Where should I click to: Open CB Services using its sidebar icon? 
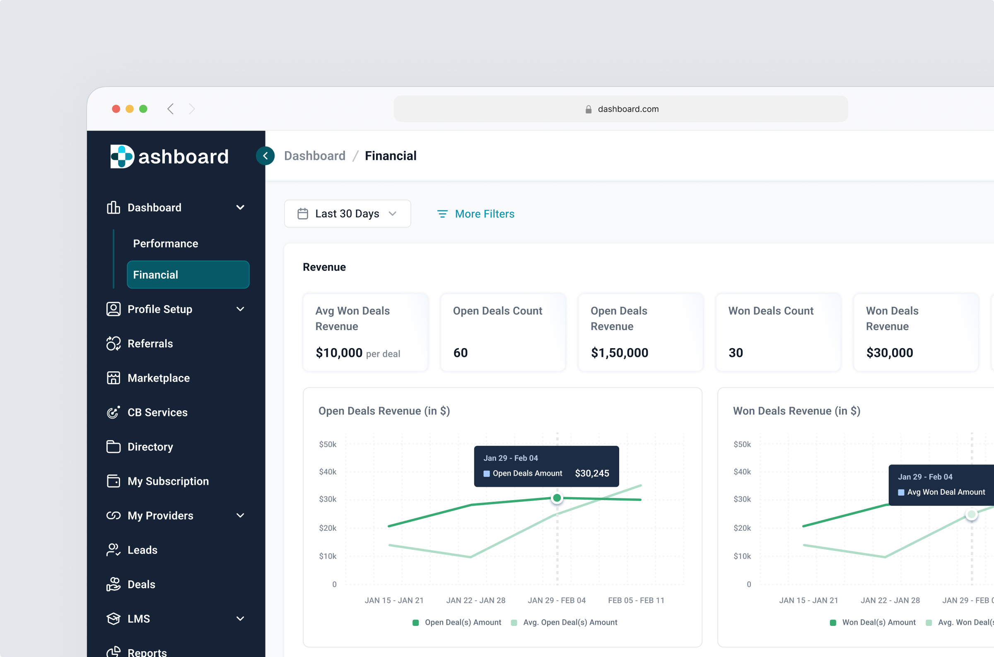(x=113, y=412)
